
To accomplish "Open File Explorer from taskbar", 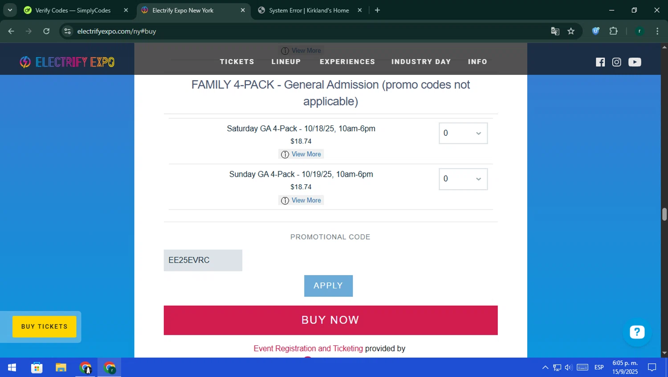I will [61, 368].
